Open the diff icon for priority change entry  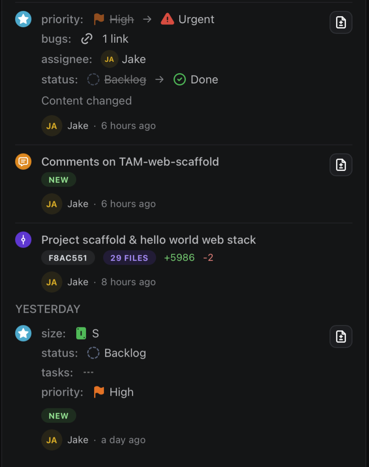click(x=341, y=22)
